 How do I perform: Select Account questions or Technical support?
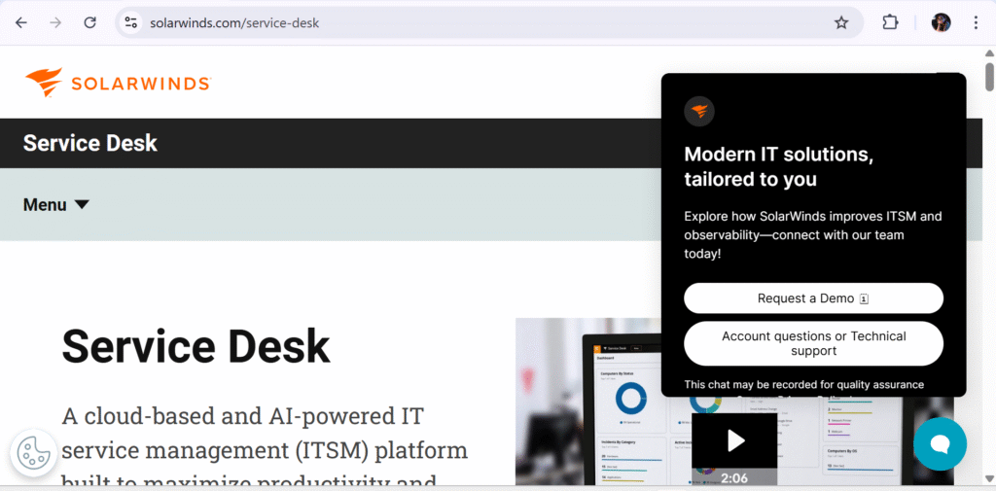(813, 343)
